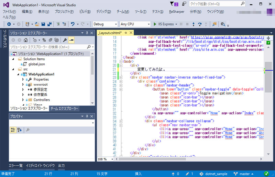Open the Undo history dropdown arrow
This screenshot has height=177, width=275.
[x=78, y=24]
